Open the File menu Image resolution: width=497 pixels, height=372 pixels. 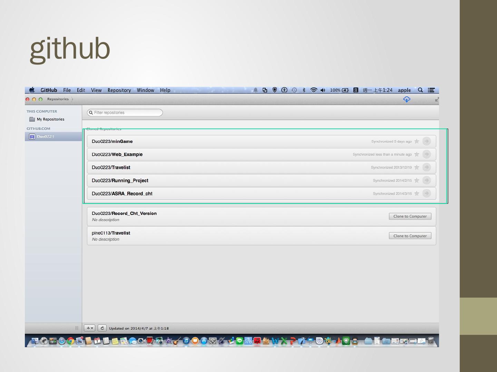[67, 90]
